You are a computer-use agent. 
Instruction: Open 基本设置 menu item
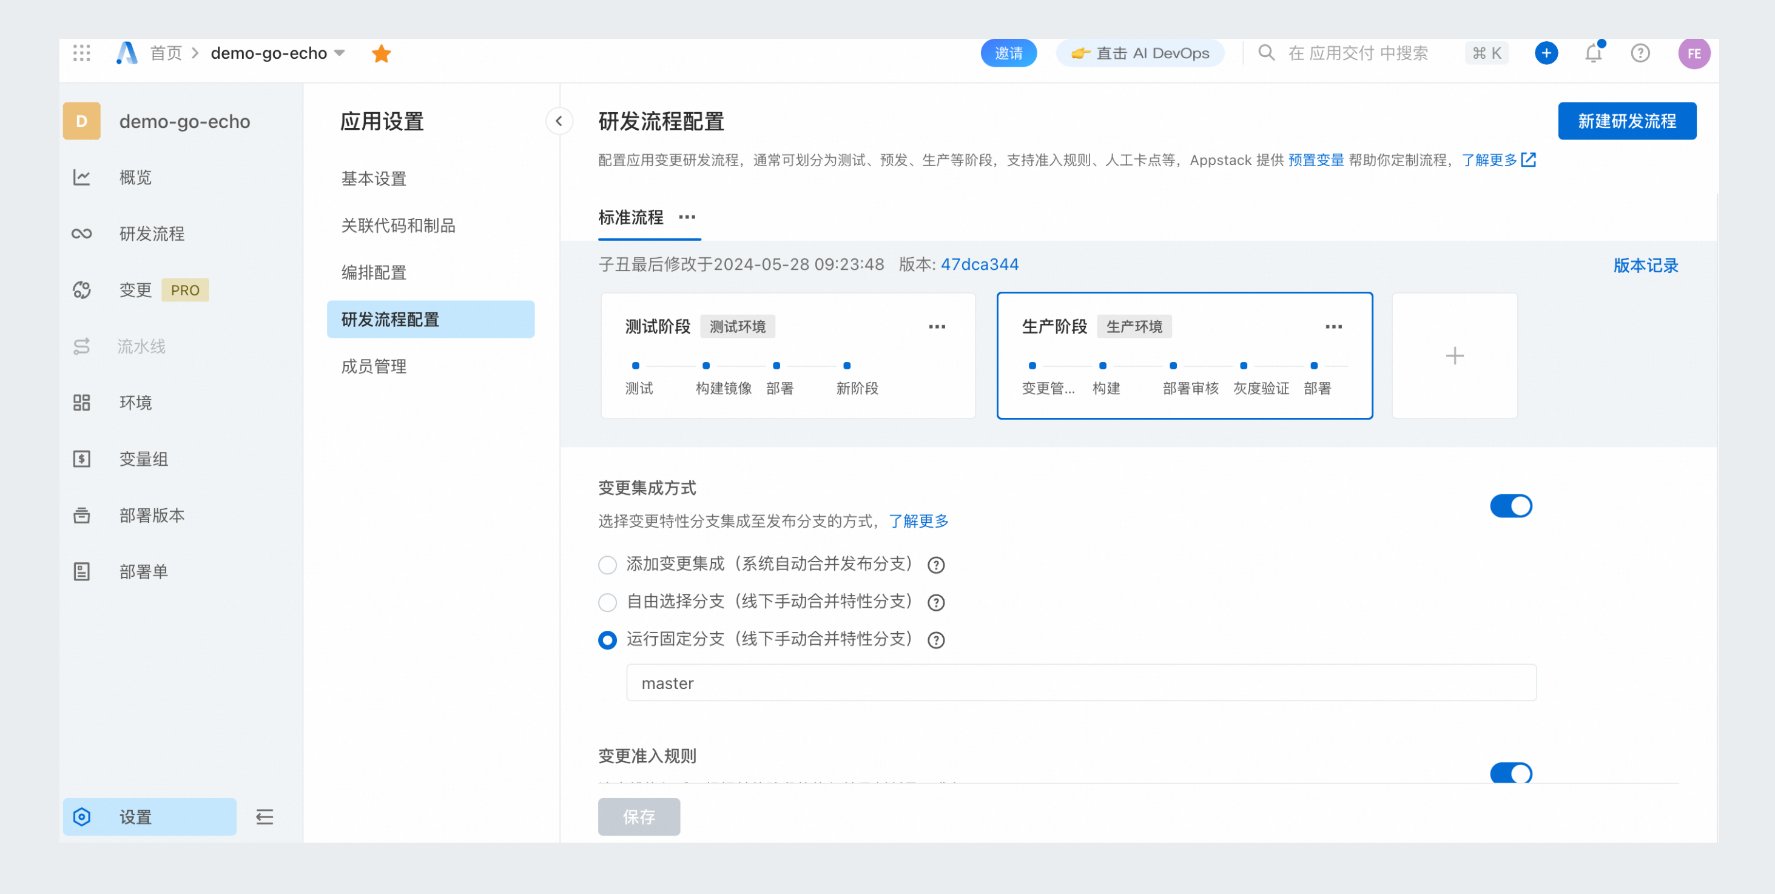[431, 178]
